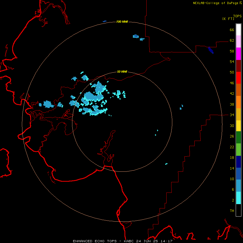Select the dark red swatch below 54

pyautogui.click(x=238, y=66)
